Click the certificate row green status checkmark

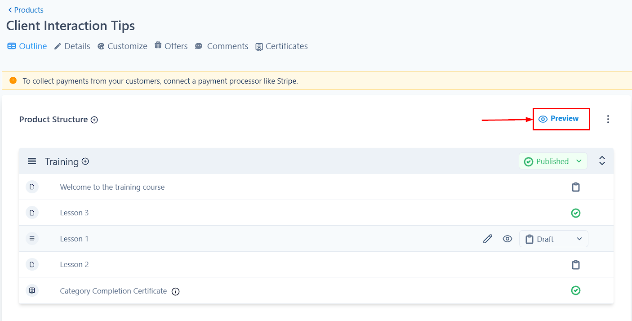[575, 290]
